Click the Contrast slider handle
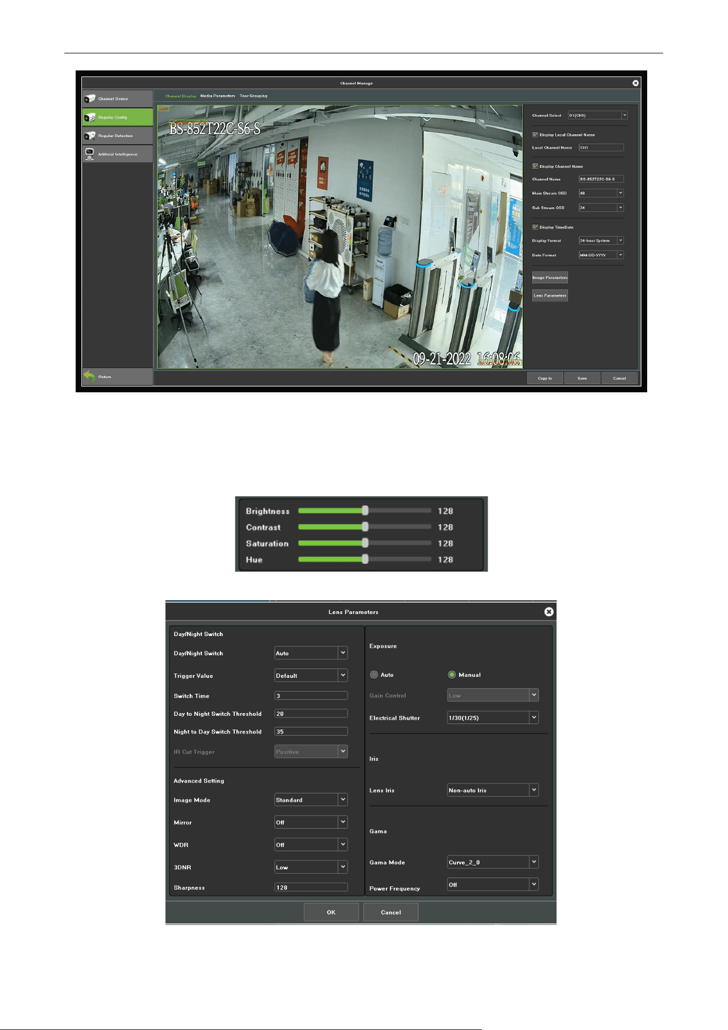The height and width of the screenshot is (1030, 728). (365, 527)
